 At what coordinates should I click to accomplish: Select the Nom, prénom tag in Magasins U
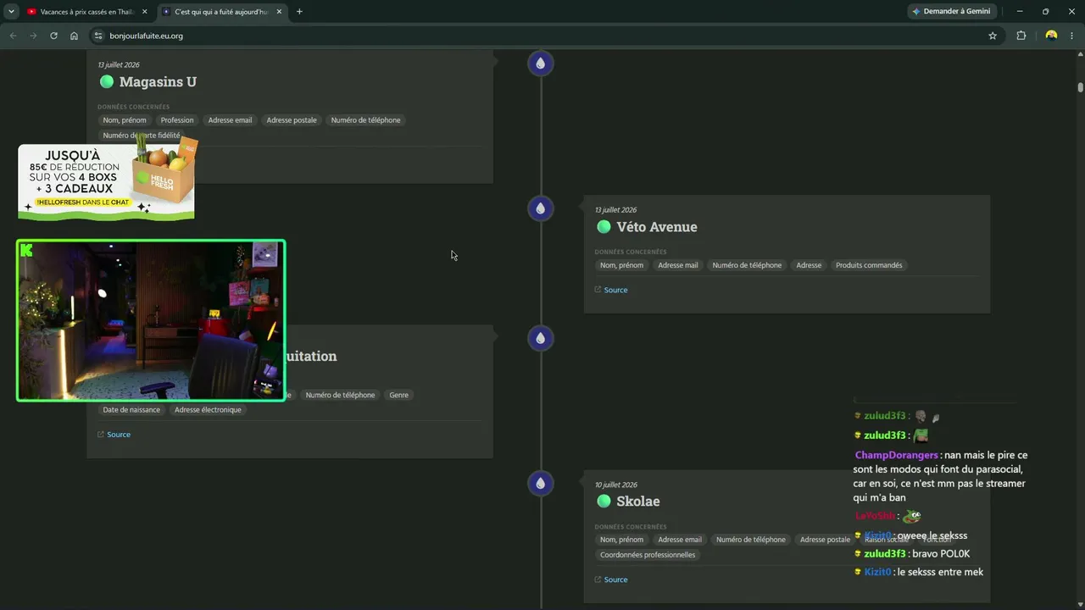[x=125, y=120]
